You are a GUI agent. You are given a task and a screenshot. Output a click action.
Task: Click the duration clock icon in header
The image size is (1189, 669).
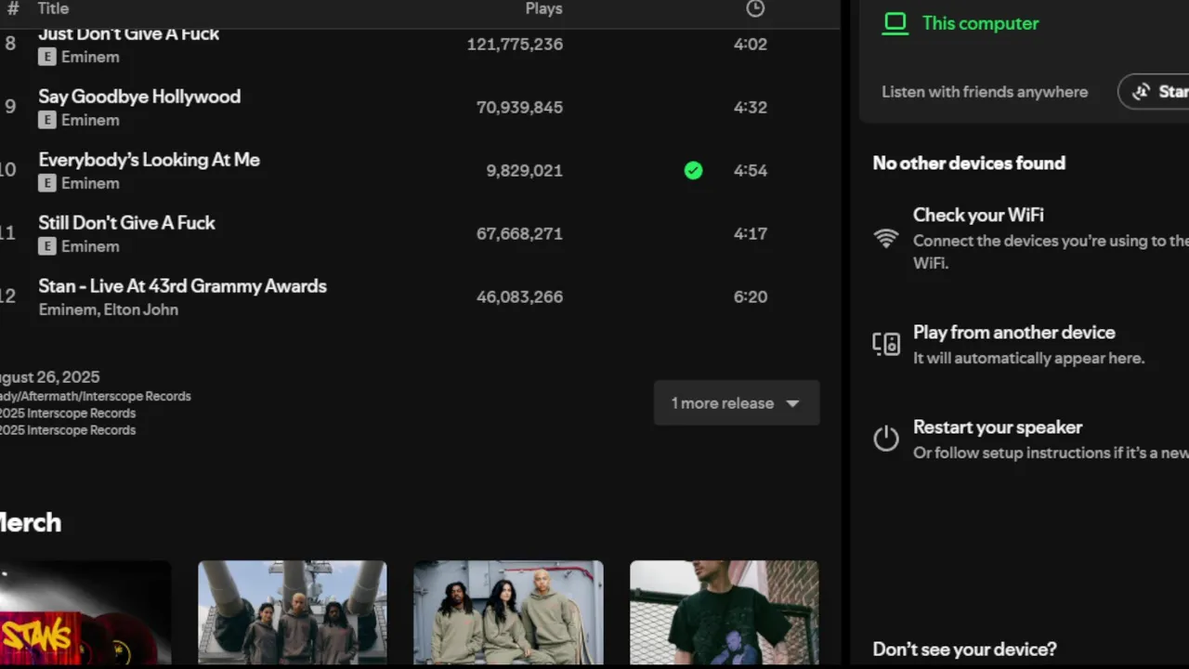pyautogui.click(x=755, y=8)
